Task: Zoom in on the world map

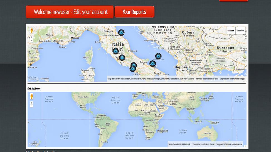Action: [x=31, y=103]
